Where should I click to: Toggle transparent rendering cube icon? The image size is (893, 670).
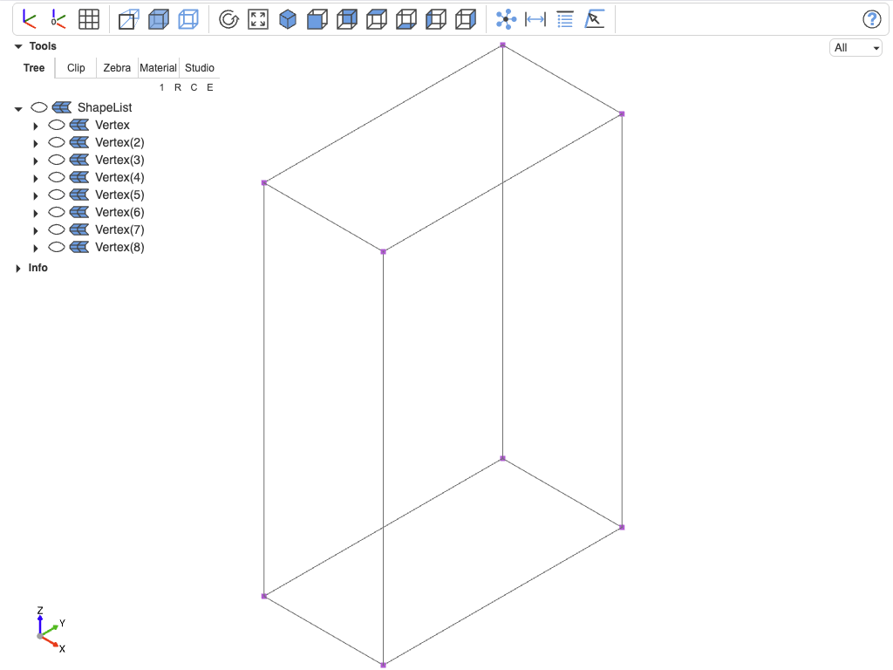188,19
